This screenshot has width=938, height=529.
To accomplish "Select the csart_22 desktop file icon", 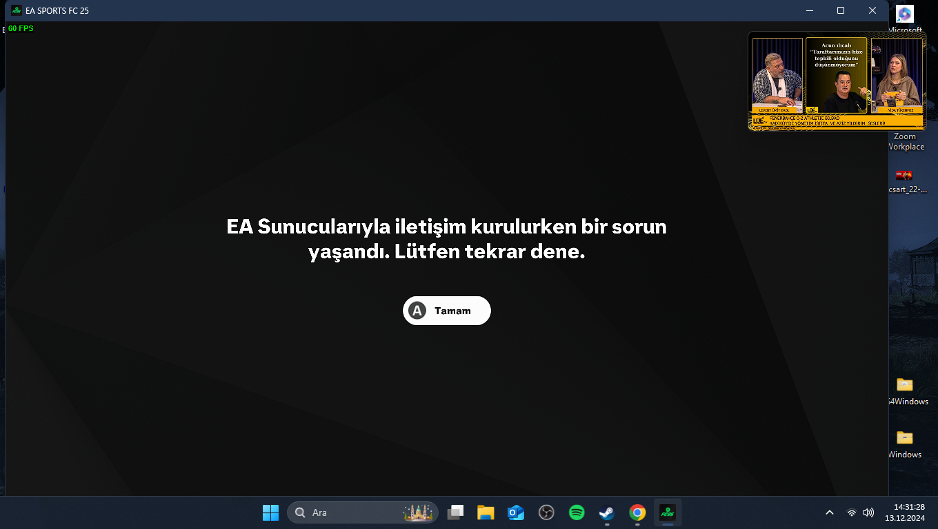I will pos(904,174).
